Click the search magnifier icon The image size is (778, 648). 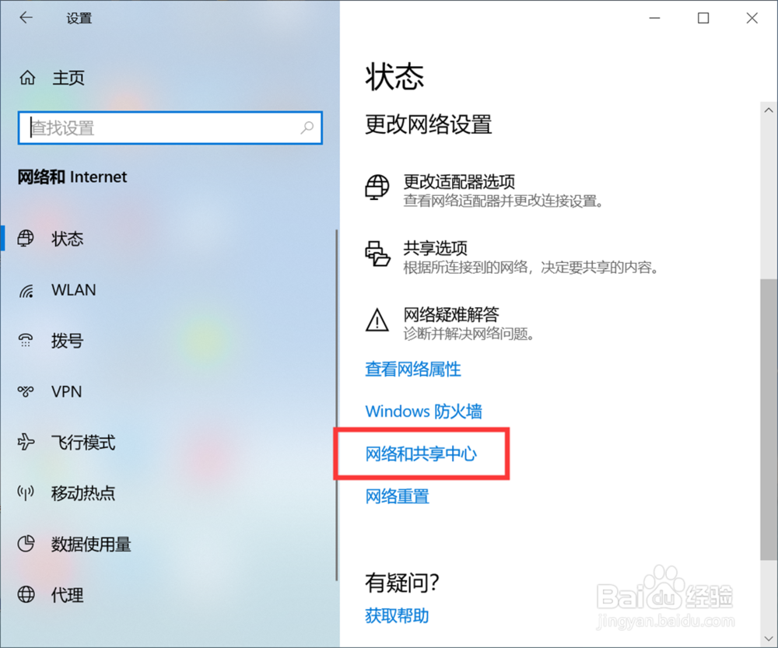307,128
